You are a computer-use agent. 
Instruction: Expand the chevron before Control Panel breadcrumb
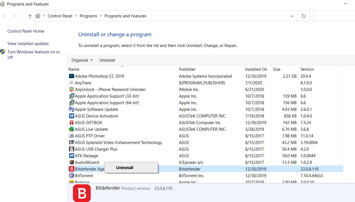(44, 16)
